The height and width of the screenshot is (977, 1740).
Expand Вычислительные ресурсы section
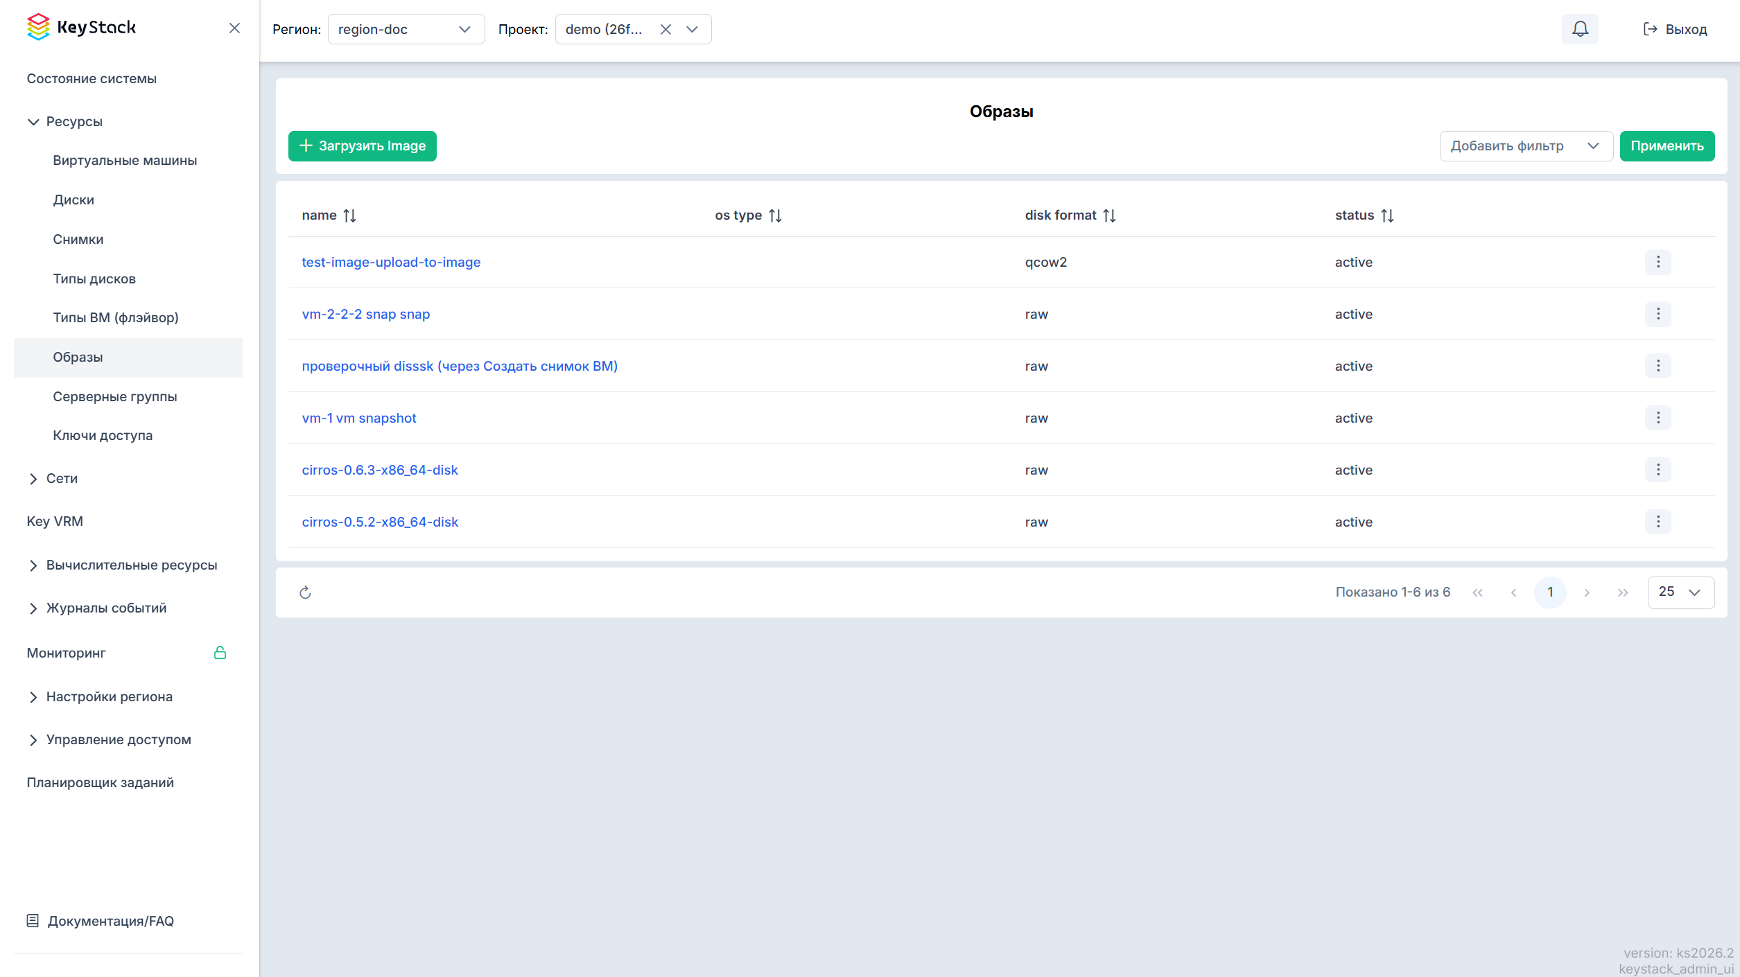(122, 565)
